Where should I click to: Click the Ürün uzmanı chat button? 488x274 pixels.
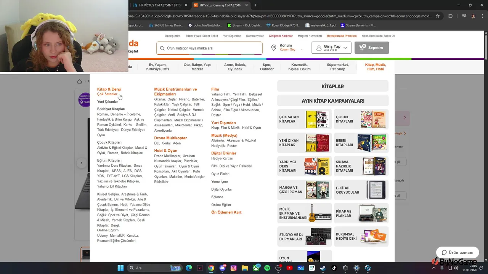457,253
